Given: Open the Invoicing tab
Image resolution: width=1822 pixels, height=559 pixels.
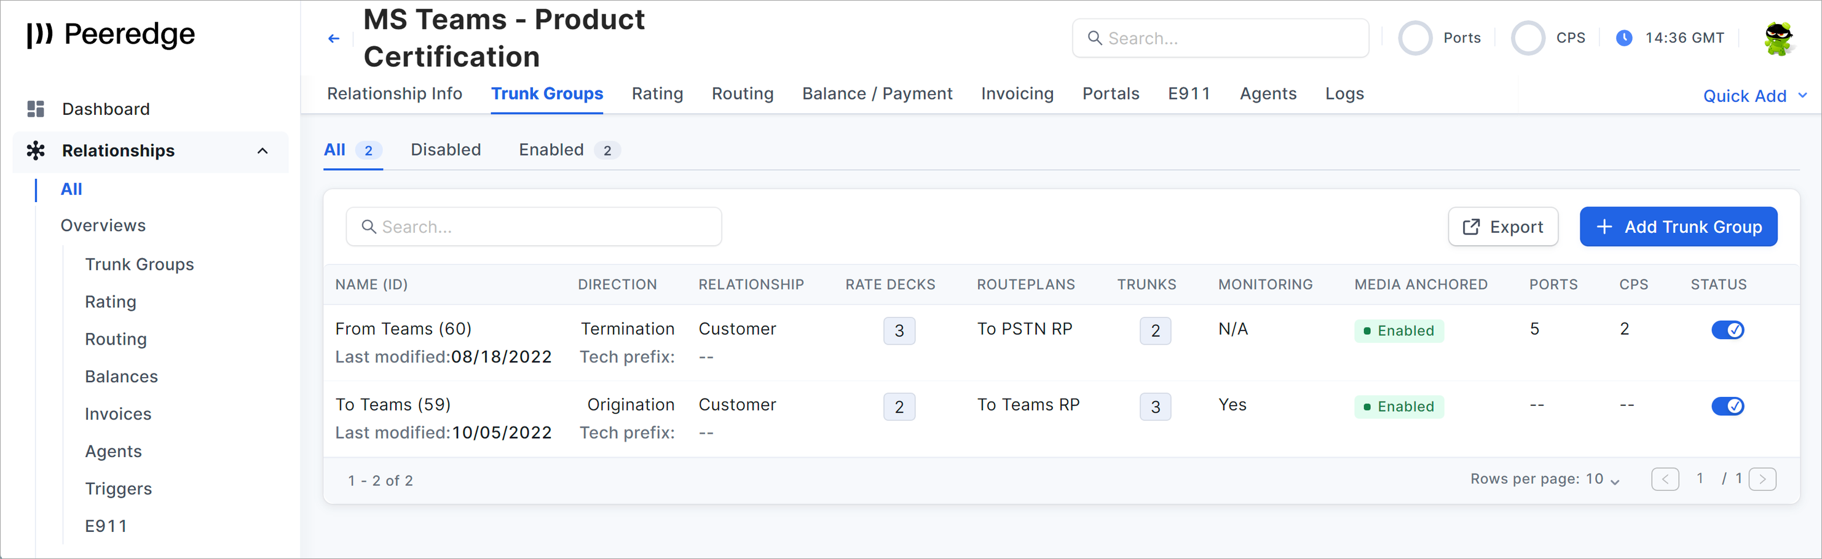Looking at the screenshot, I should pyautogui.click(x=1017, y=94).
